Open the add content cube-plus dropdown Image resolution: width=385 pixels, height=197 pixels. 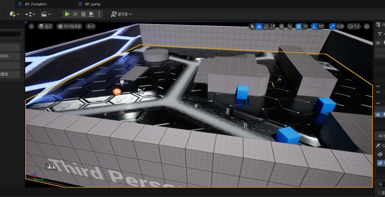pos(15,14)
